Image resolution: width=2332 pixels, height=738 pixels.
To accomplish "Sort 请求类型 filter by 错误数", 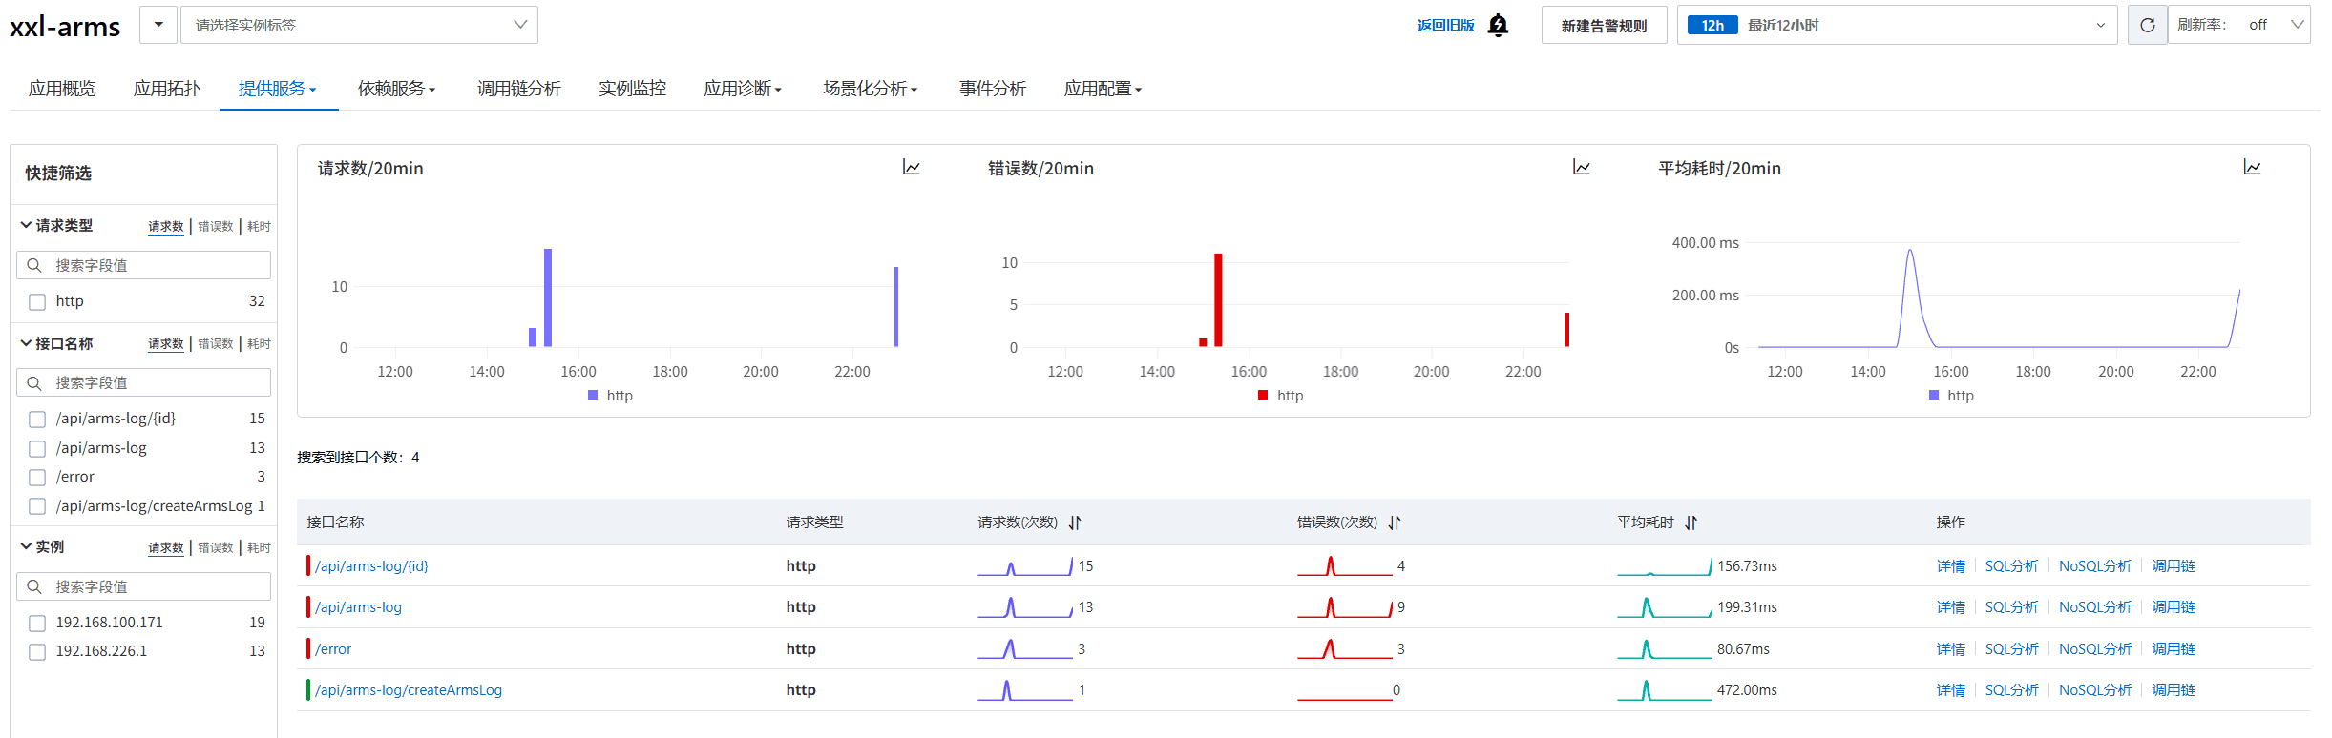I will [216, 227].
